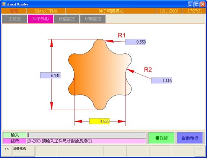Open the 研磨設定 tab
This screenshot has height=158, width=207.
(93, 19)
